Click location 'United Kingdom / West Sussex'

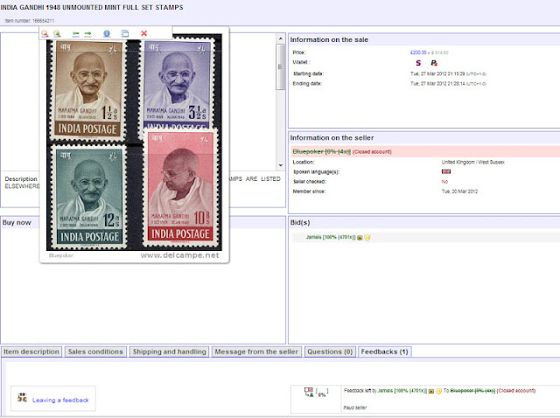(473, 162)
